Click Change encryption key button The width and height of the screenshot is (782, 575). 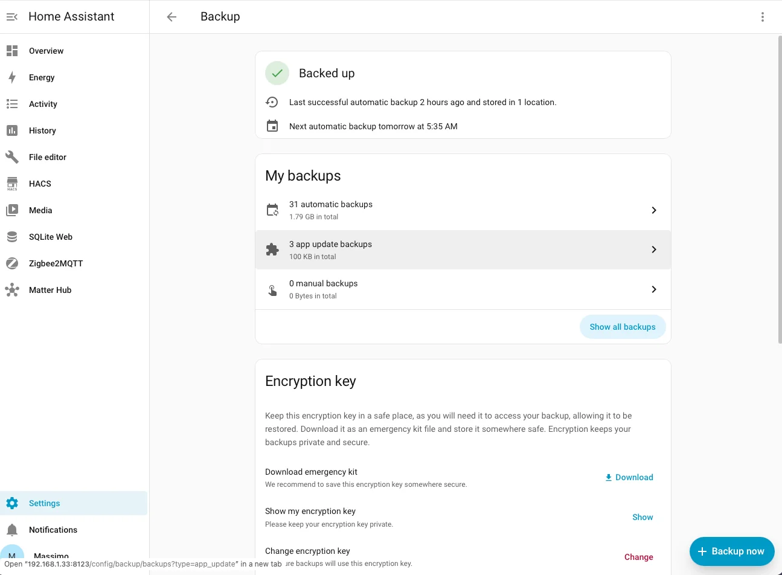pyautogui.click(x=639, y=557)
